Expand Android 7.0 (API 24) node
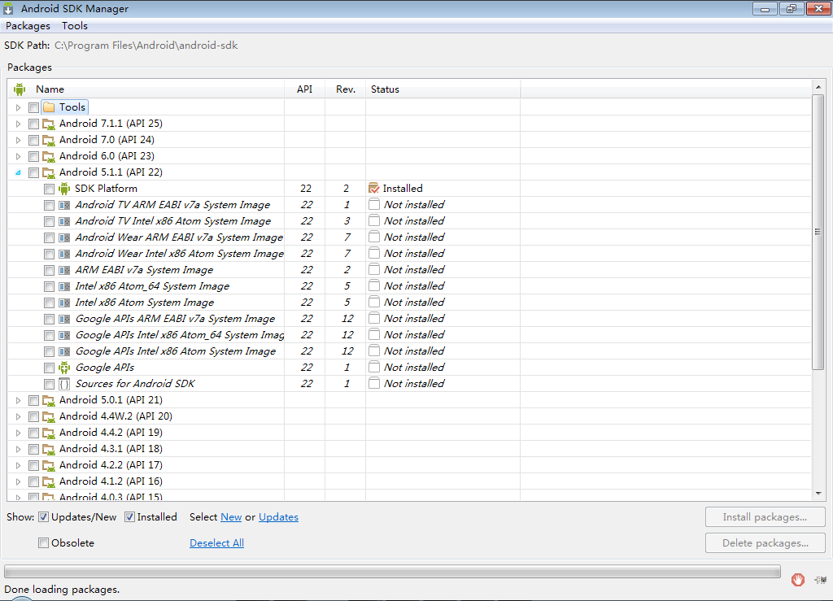833x601 pixels. click(18, 140)
